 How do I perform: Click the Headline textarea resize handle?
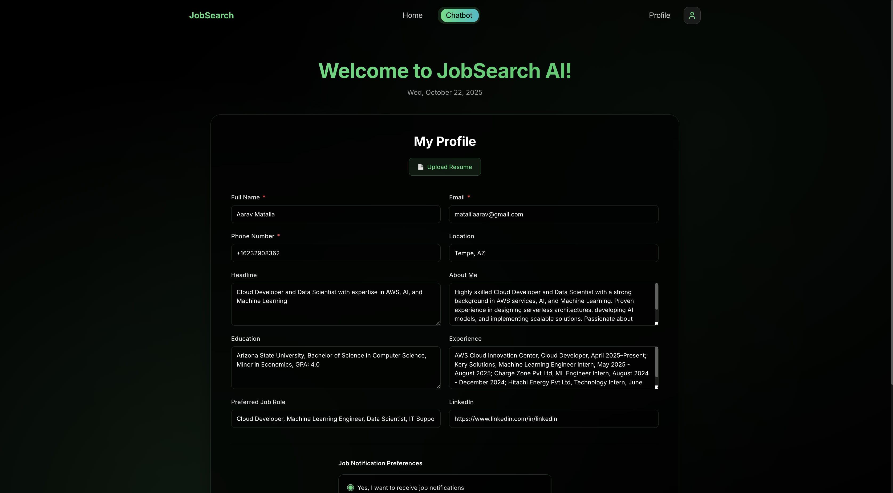pos(438,323)
